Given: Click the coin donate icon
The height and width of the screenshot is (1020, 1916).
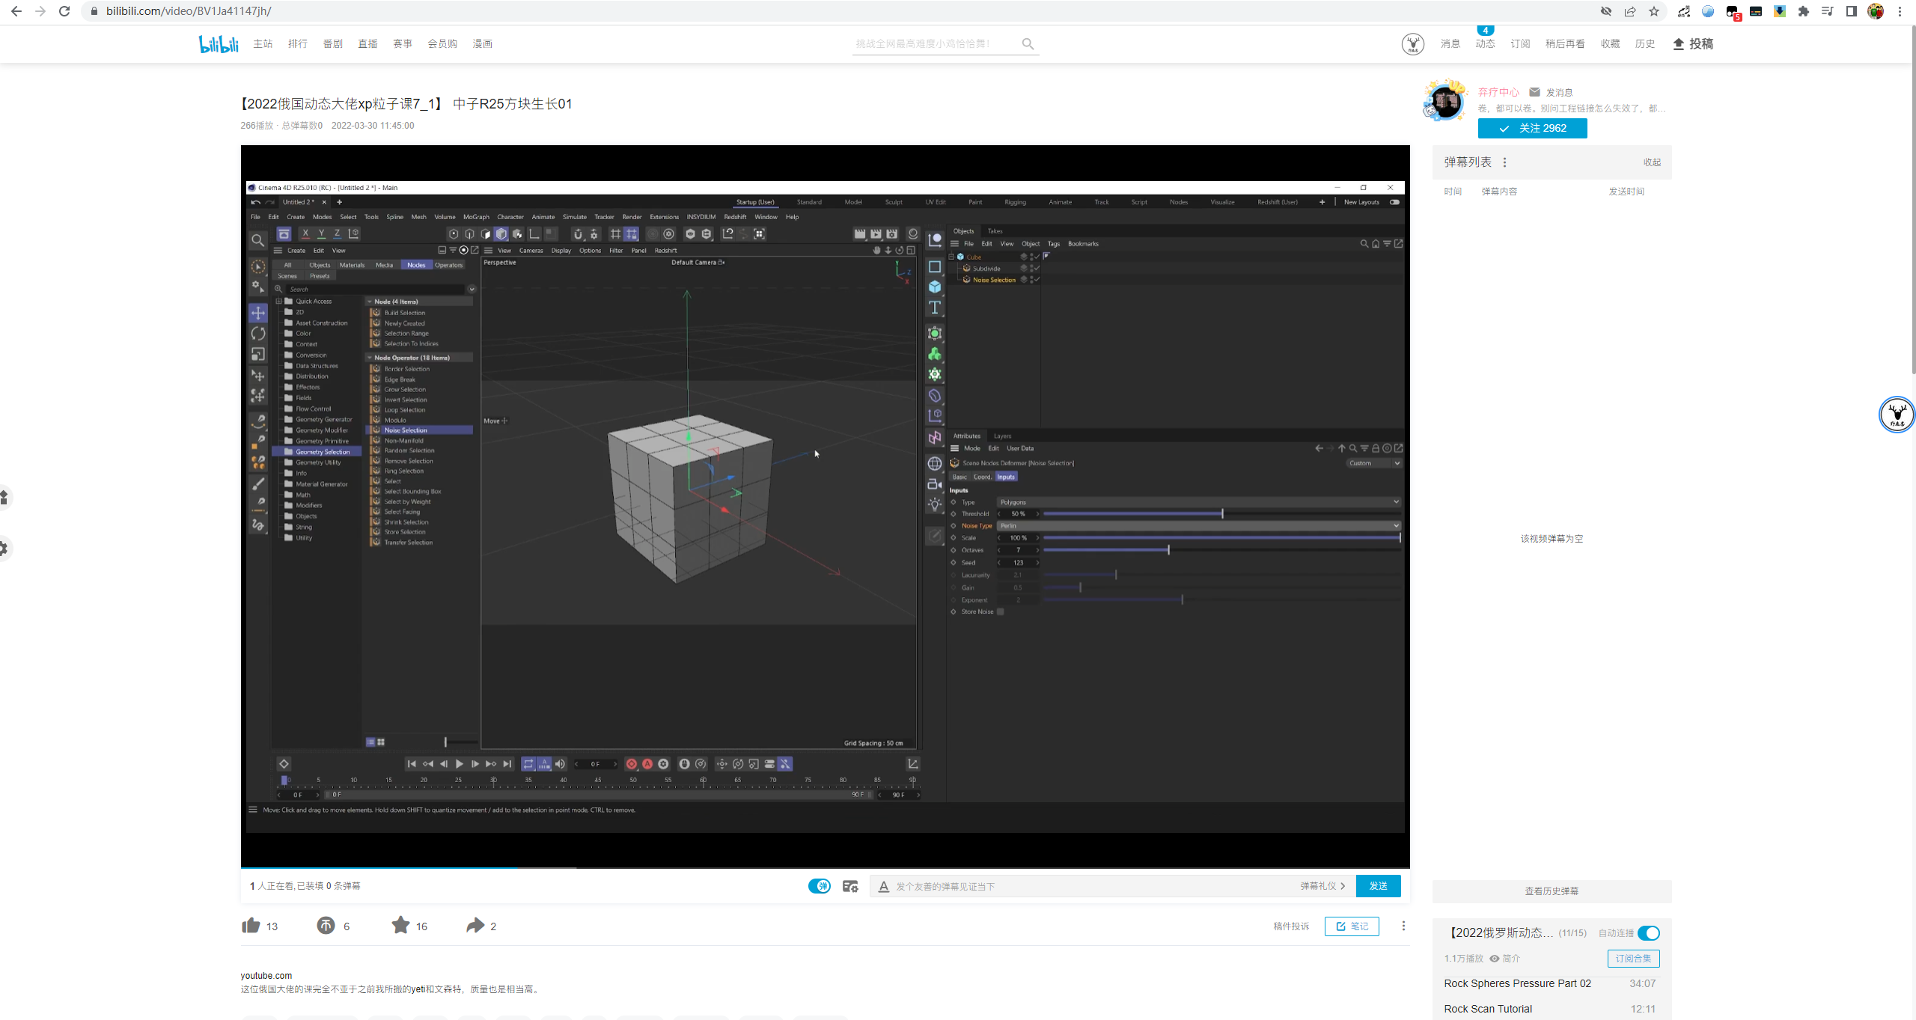Looking at the screenshot, I should coord(326,926).
